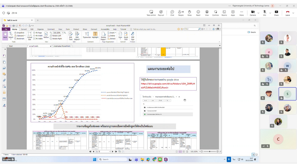This screenshot has height=167, width=297.
Task: Open the 101.02% zoom level dropdown
Action: [62, 33]
